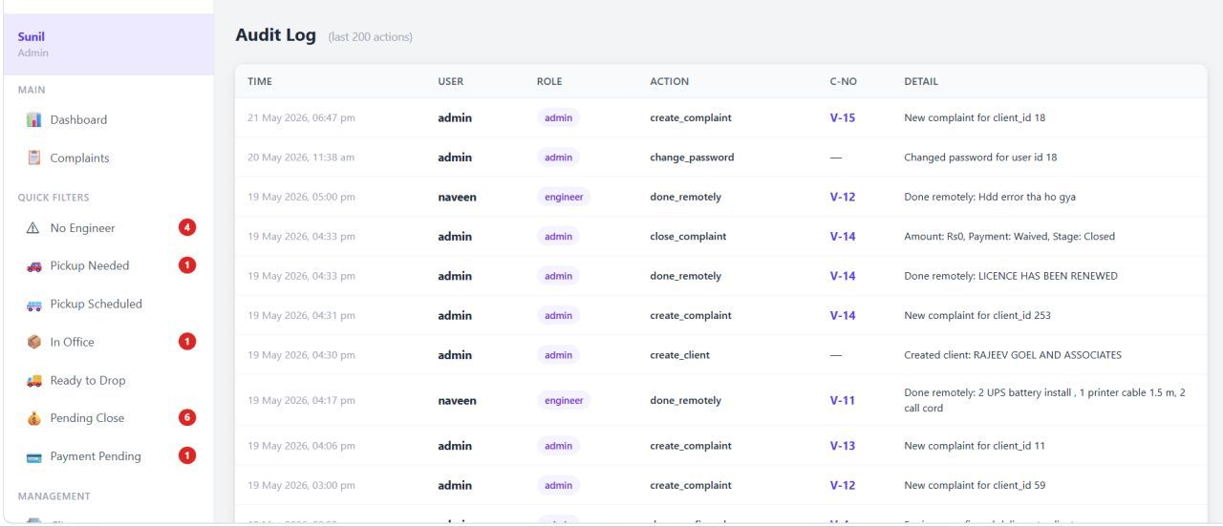Click the Complaints clipboard icon
The image size is (1223, 527).
point(33,158)
